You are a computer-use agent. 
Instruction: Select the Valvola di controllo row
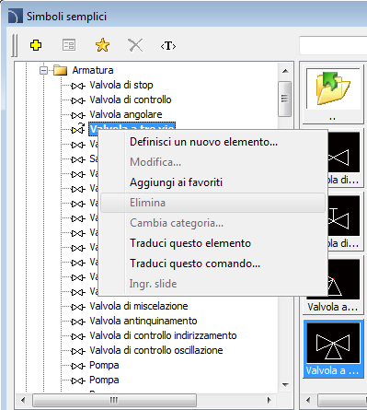click(x=131, y=100)
